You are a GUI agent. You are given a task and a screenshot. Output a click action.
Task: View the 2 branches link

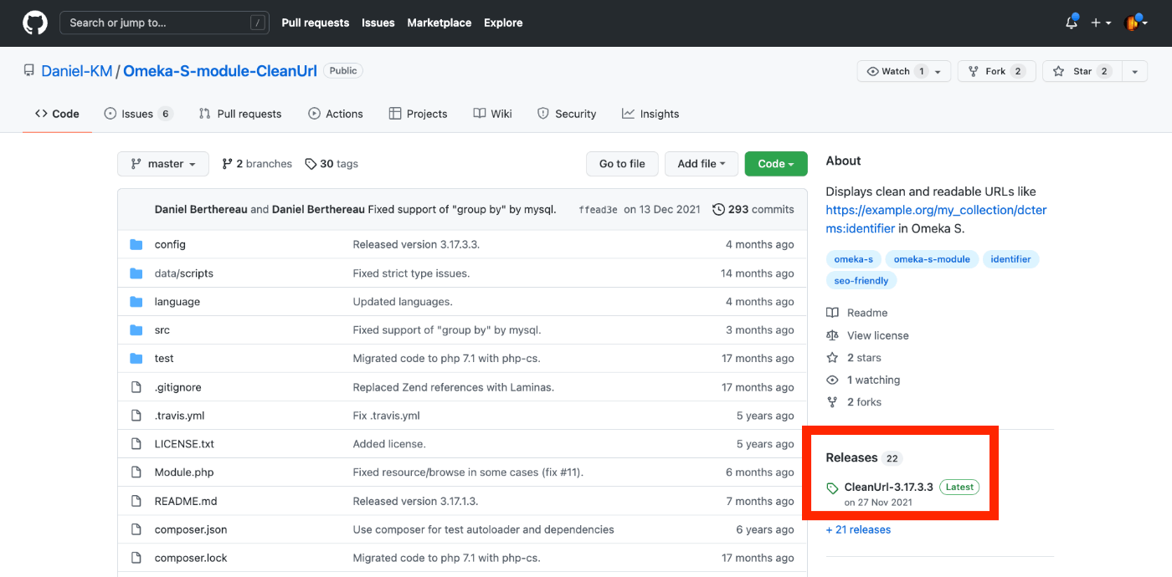(257, 164)
